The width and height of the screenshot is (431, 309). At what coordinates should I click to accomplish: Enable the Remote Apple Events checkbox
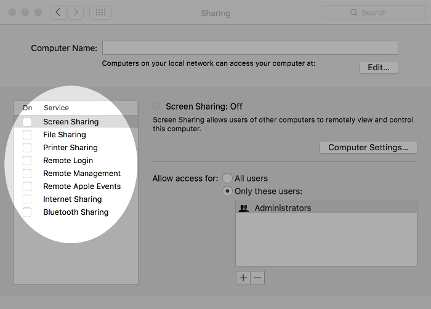(x=27, y=187)
